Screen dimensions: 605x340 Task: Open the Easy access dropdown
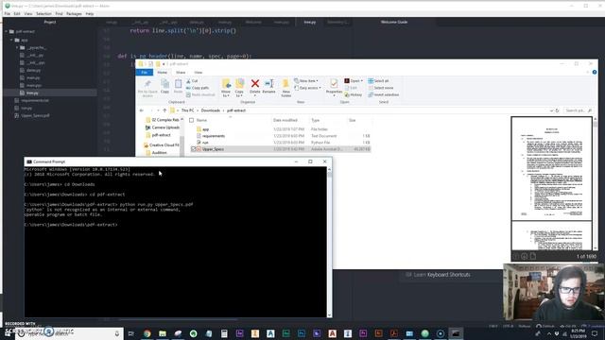(307, 88)
